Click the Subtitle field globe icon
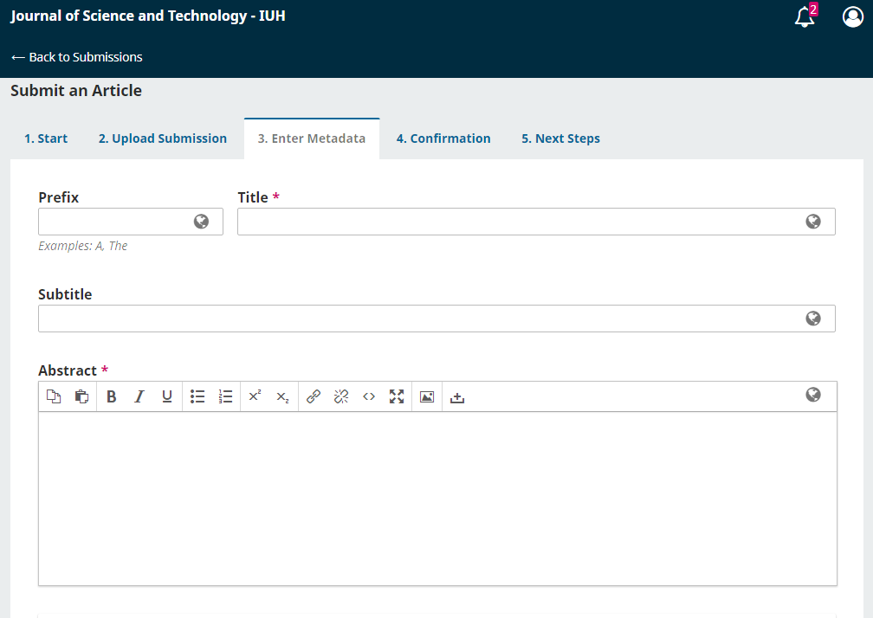The image size is (873, 618). click(813, 319)
